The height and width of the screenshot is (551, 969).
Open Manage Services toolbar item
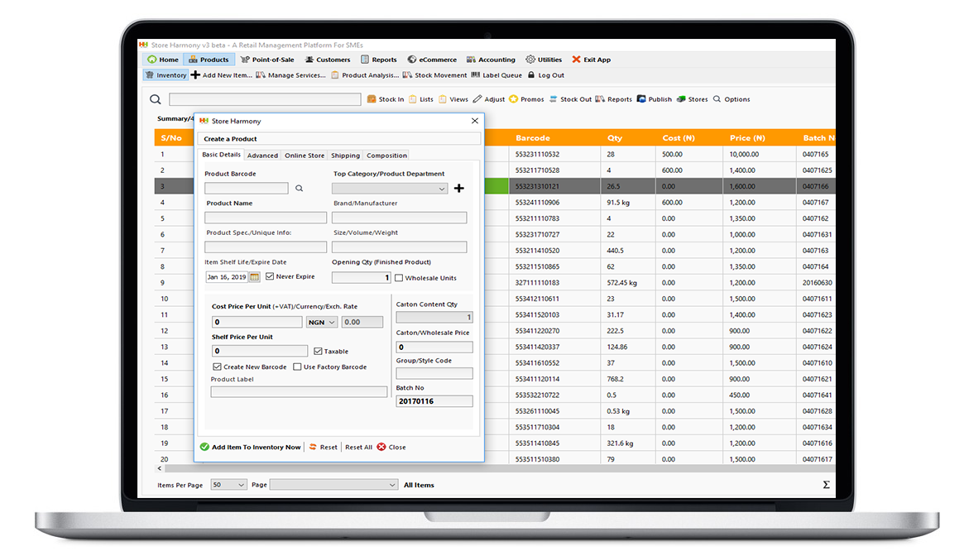[x=290, y=75]
